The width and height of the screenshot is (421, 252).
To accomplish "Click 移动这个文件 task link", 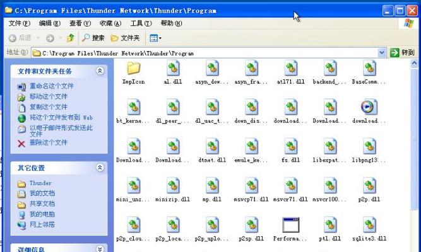I will click(x=49, y=96).
